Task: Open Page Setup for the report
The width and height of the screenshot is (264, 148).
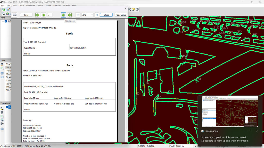Action: [121, 15]
